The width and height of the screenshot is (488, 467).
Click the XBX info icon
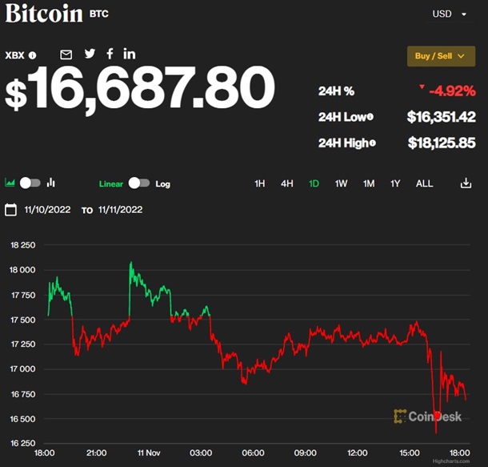tap(33, 55)
